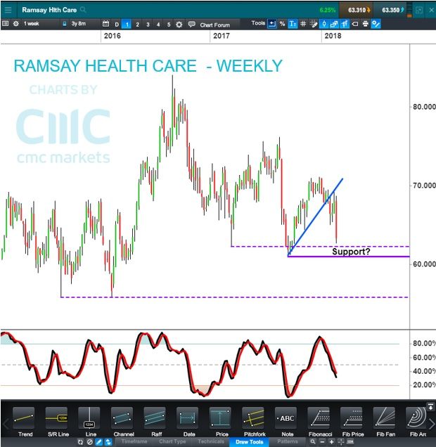The width and height of the screenshot is (436, 447).
Task: Toggle the blue layers icon in bottom bar
Action: click(x=108, y=442)
